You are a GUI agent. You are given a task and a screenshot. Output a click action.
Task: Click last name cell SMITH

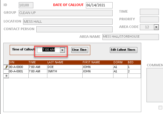point(65,71)
